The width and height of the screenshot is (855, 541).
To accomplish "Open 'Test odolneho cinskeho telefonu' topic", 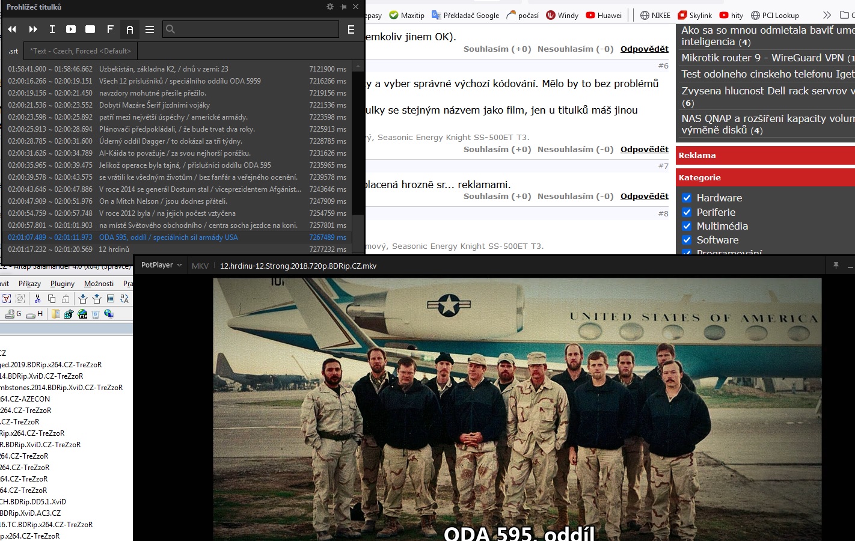I will [x=768, y=74].
